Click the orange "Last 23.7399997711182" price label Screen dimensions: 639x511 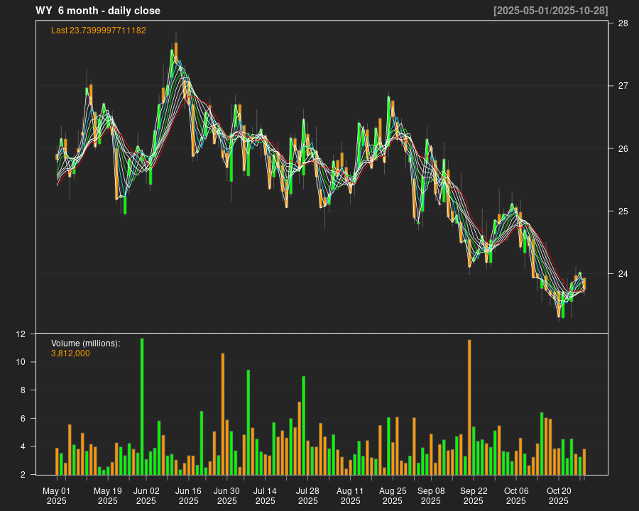point(99,31)
